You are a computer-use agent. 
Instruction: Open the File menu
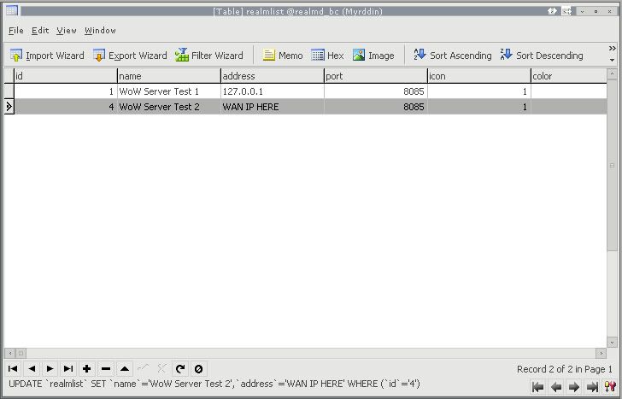pos(16,31)
